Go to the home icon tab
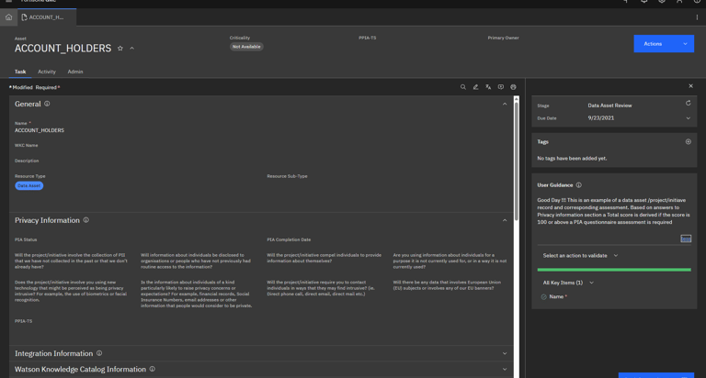This screenshot has width=706, height=378. click(8, 17)
